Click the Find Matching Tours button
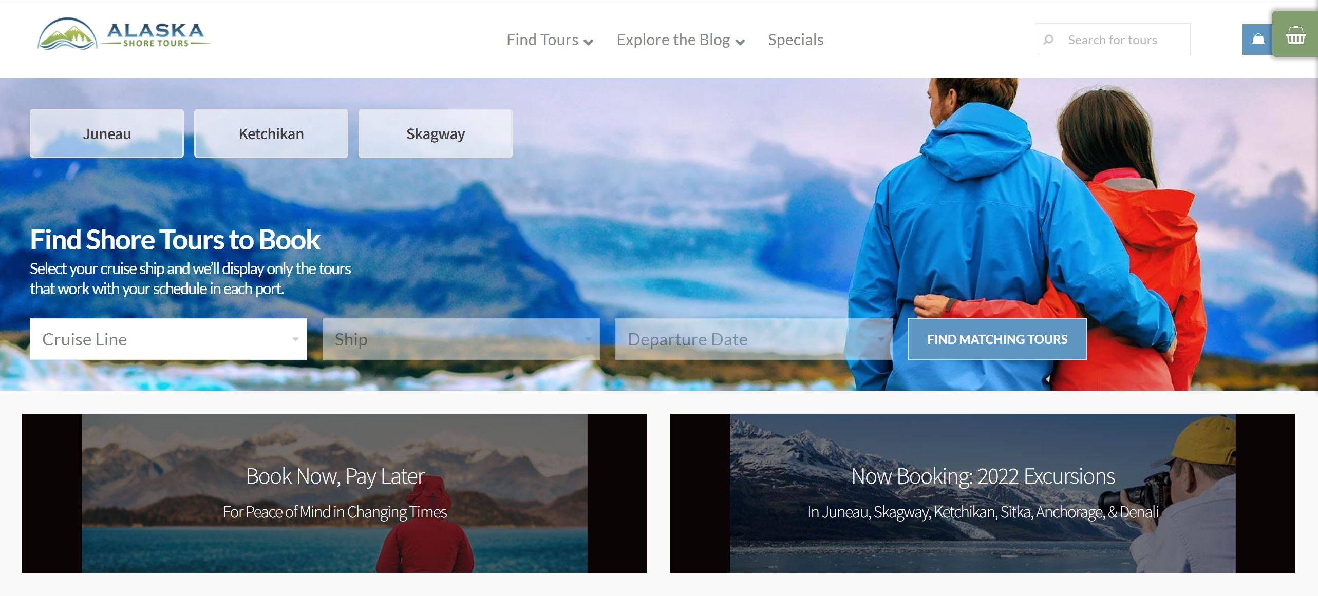 tap(997, 339)
